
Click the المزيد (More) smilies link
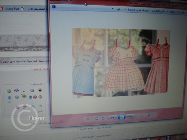[39, 111]
